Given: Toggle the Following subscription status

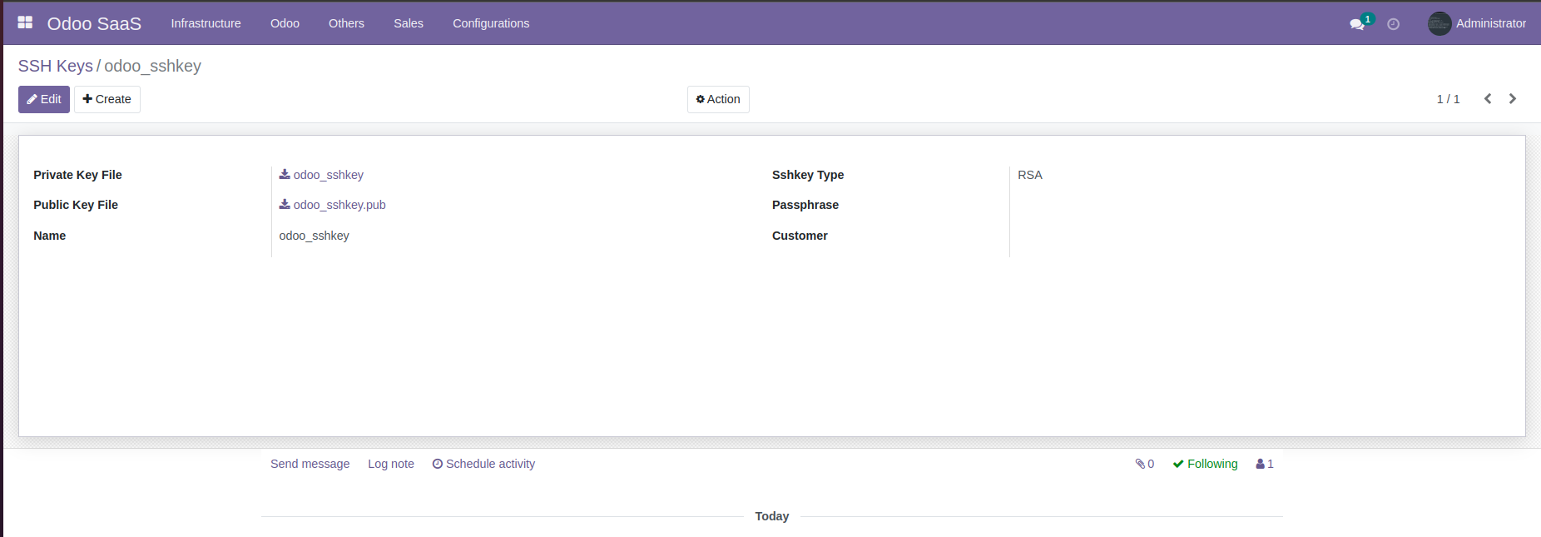Looking at the screenshot, I should (x=1205, y=464).
